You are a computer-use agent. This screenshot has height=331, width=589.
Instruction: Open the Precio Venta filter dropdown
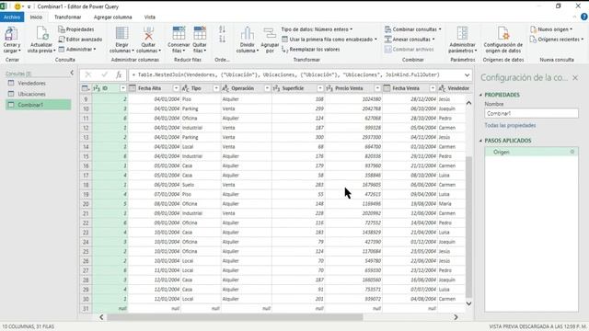click(377, 88)
